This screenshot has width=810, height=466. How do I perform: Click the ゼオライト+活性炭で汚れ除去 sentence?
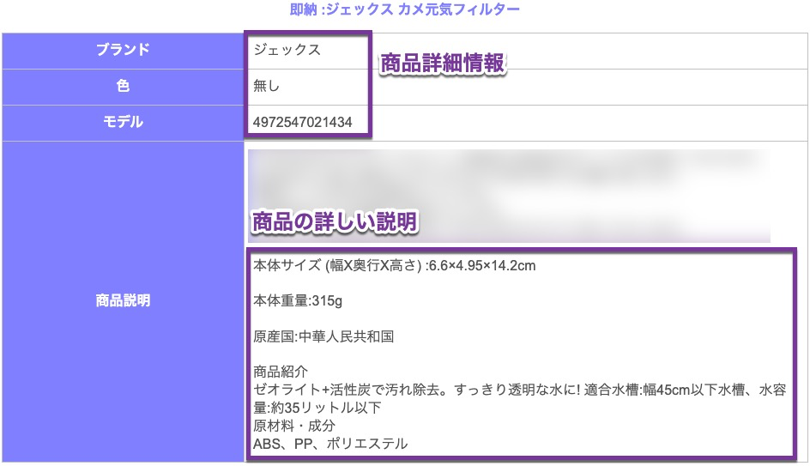[x=520, y=390]
